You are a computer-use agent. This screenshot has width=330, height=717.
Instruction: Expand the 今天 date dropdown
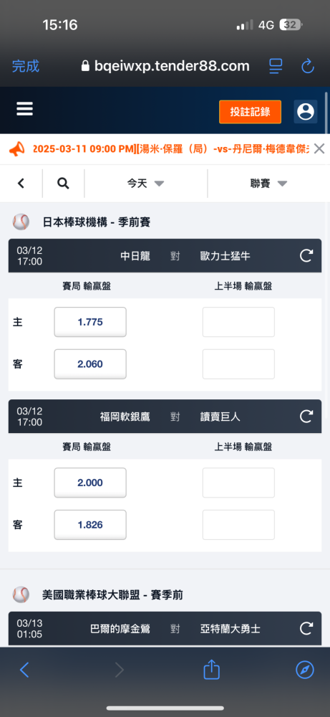click(145, 184)
